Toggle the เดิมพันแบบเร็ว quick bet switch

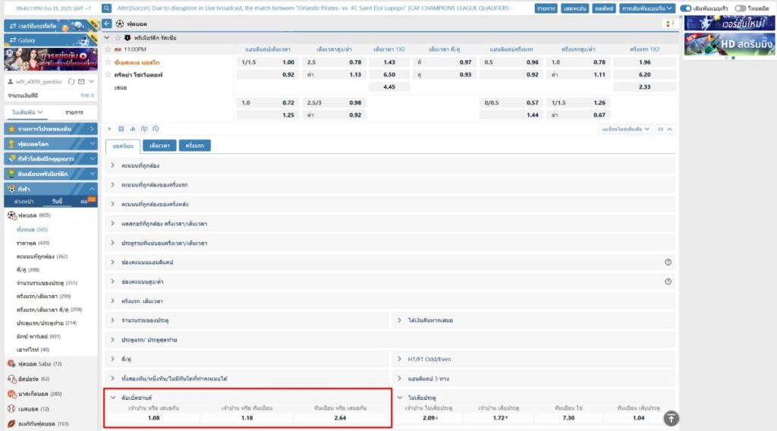coord(686,8)
